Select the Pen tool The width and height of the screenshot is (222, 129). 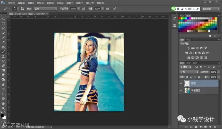point(3,85)
